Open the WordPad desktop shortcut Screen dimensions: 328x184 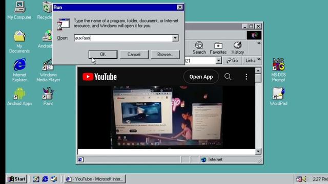(x=278, y=97)
